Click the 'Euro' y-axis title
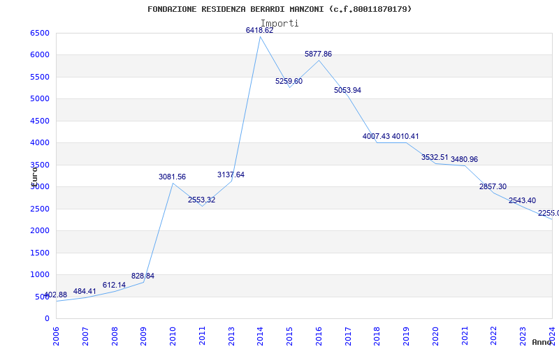This screenshot has width=559, height=349. coord(34,177)
